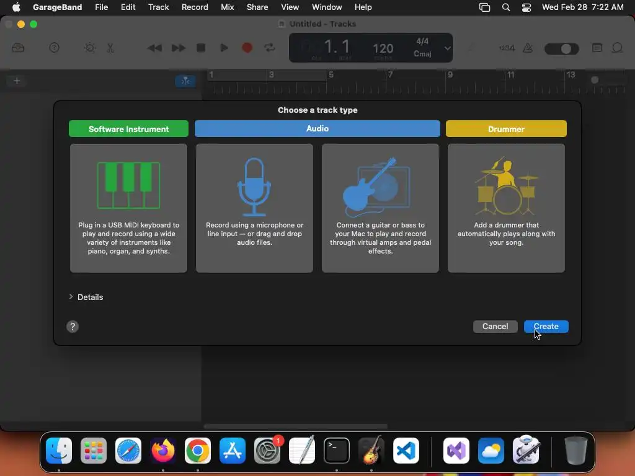635x476 pixels.
Task: Launch Firefox from the Dock
Action: [163, 451]
